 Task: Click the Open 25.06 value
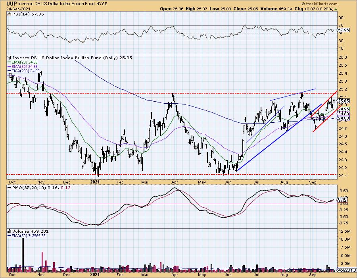point(172,9)
